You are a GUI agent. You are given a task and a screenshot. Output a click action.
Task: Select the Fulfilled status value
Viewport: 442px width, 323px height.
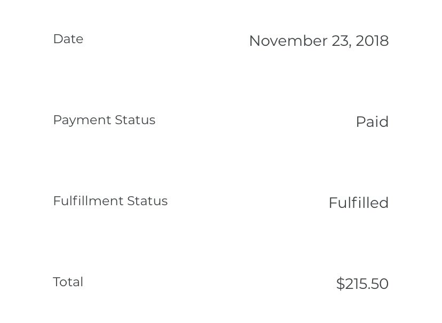coord(359,203)
